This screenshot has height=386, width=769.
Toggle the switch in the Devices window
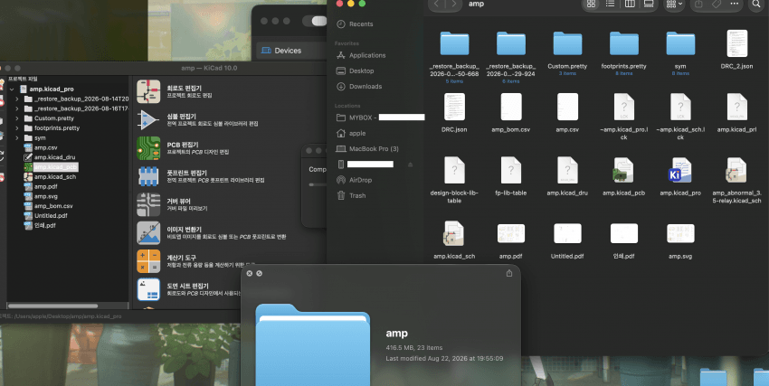pyautogui.click(x=314, y=21)
